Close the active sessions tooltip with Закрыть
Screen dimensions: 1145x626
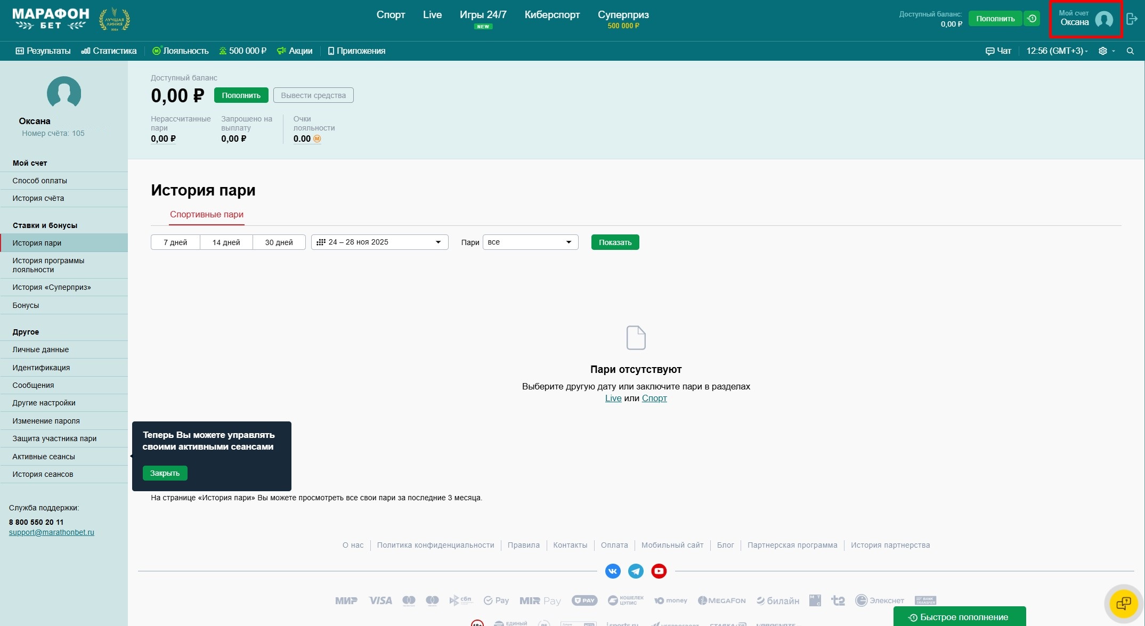[165, 473]
